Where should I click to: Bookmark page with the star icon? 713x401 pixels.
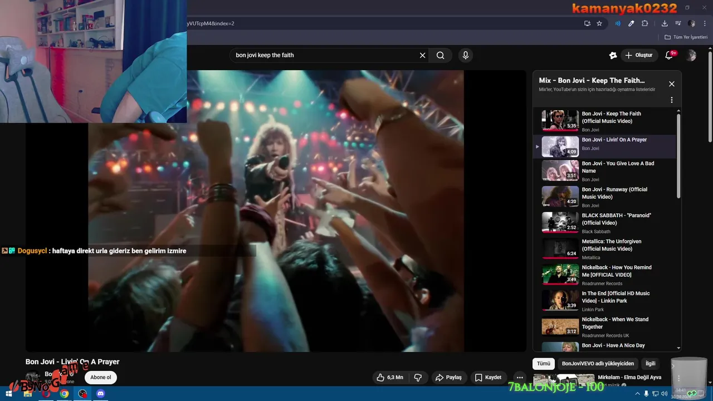point(599,23)
